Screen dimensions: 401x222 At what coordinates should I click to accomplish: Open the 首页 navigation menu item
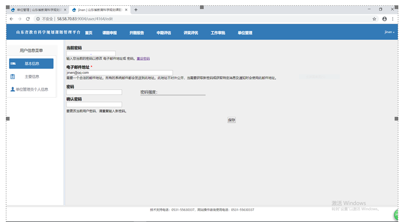point(88,33)
